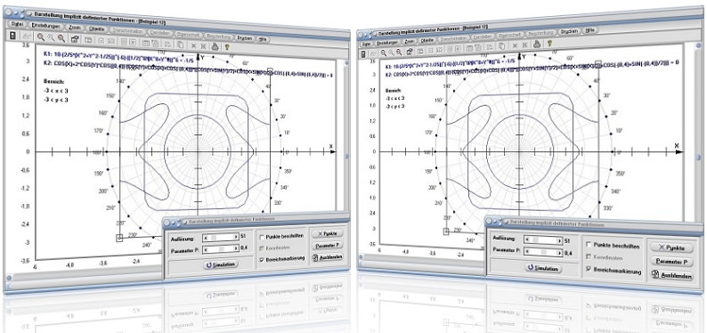Open Objekte menu in right window
Image resolution: width=707 pixels, height=333 pixels.
tap(427, 40)
